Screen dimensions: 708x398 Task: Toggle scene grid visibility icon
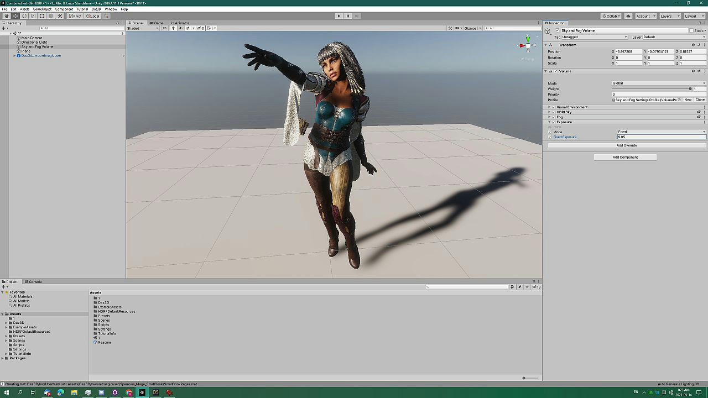click(x=209, y=28)
